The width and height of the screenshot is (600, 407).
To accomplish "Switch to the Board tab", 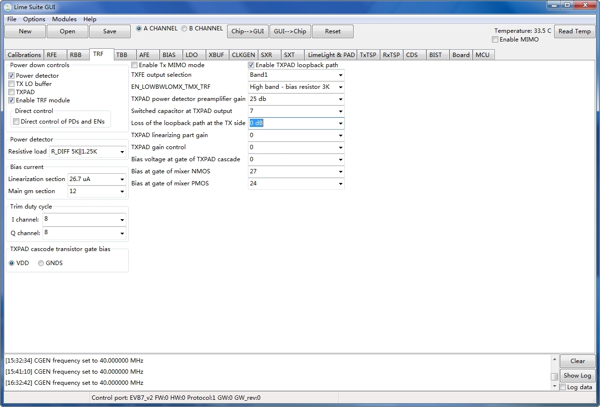I will [x=461, y=55].
